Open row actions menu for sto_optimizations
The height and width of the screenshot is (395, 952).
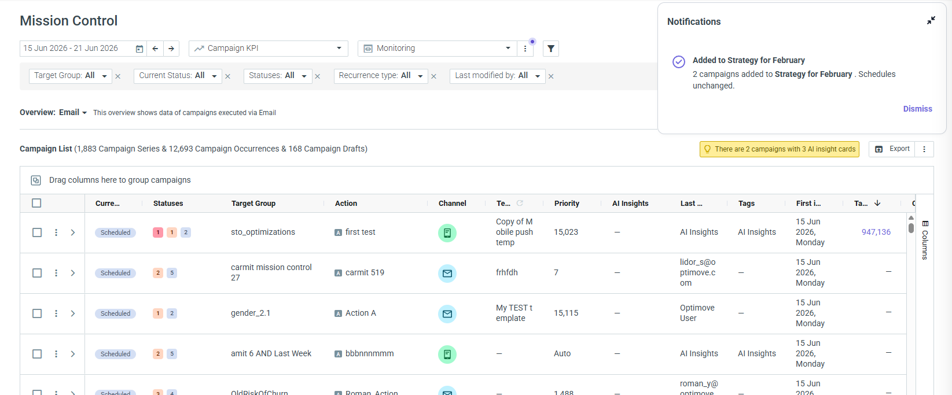[56, 232]
